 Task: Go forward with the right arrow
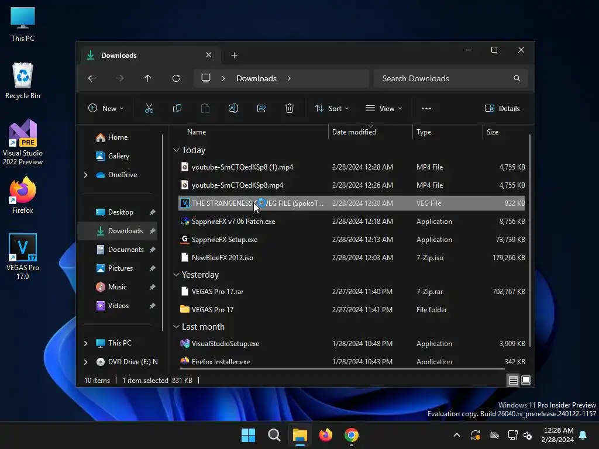coord(120,78)
